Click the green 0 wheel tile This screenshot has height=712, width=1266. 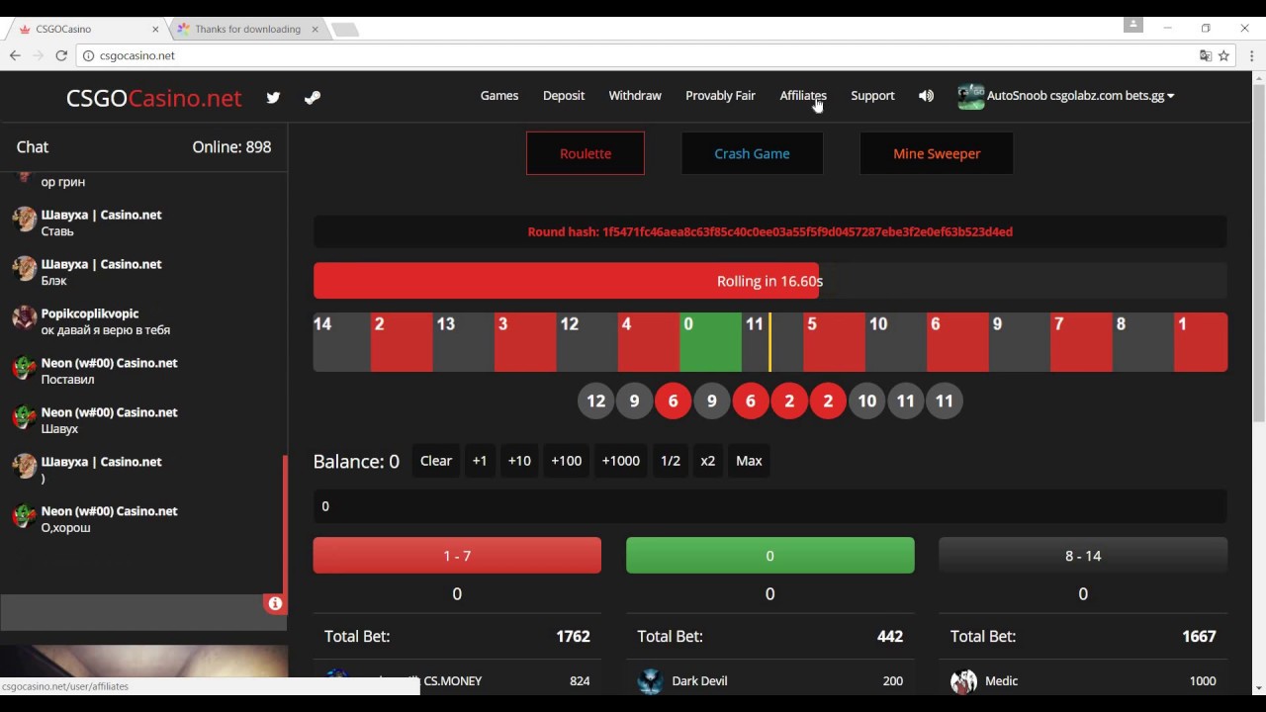710,342
